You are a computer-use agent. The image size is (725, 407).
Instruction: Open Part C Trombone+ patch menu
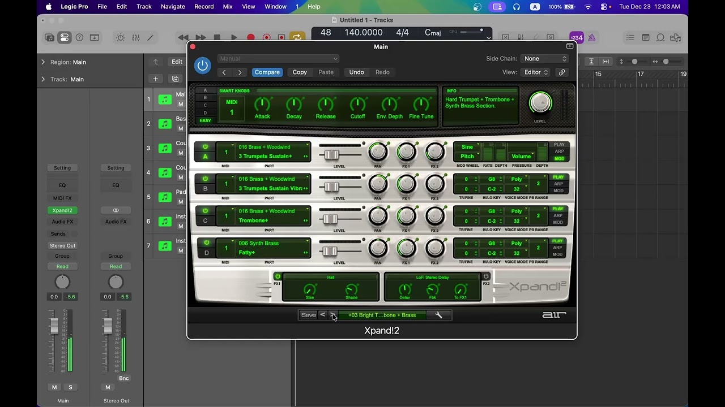(x=274, y=220)
